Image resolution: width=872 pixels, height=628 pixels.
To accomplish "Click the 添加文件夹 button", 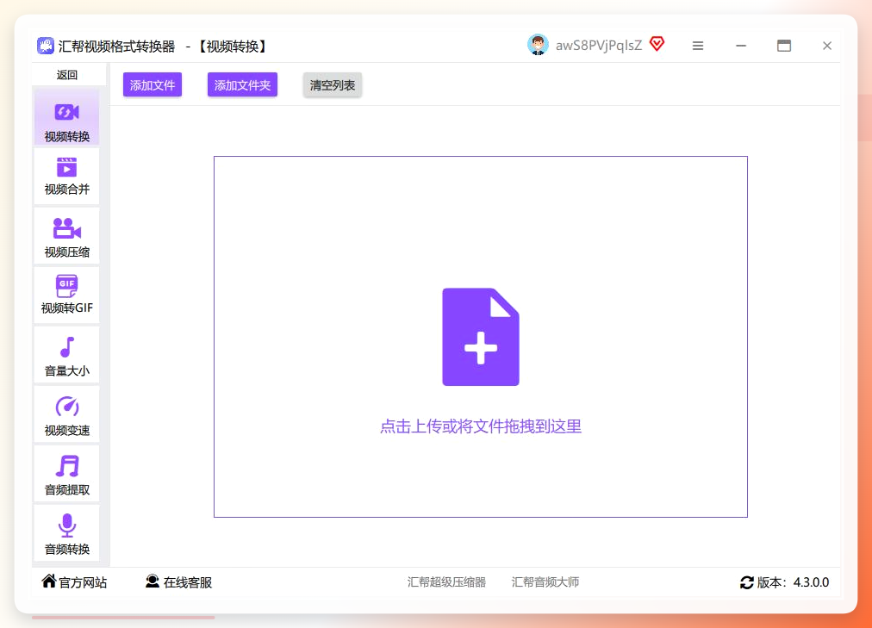I will click(242, 85).
